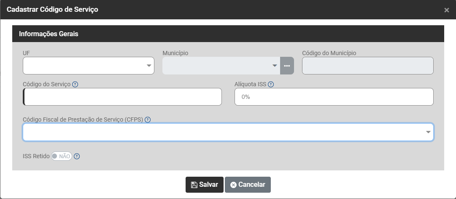Click the ellipsis button next to Município
This screenshot has height=199, width=456.
coord(287,66)
